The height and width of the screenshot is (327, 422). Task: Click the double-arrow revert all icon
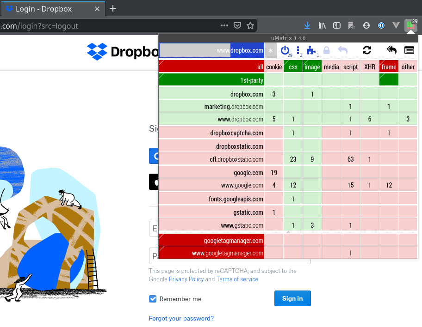391,50
